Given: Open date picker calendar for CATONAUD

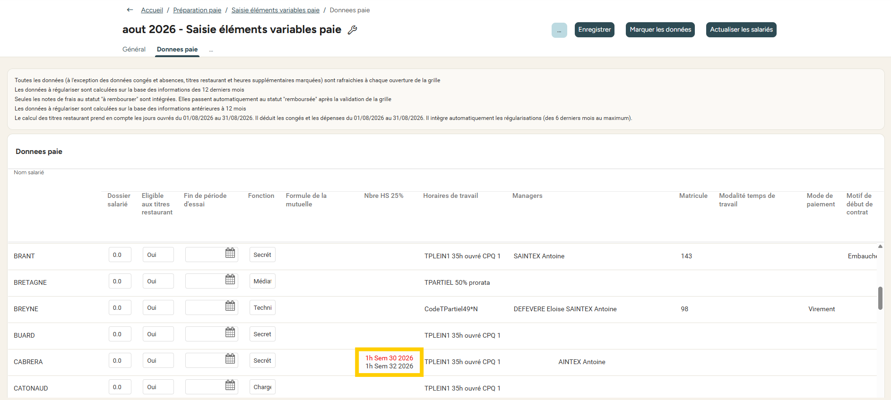Looking at the screenshot, I should [230, 385].
